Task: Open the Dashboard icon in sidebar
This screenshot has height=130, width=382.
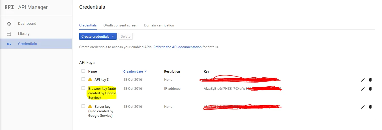Action: coord(9,24)
